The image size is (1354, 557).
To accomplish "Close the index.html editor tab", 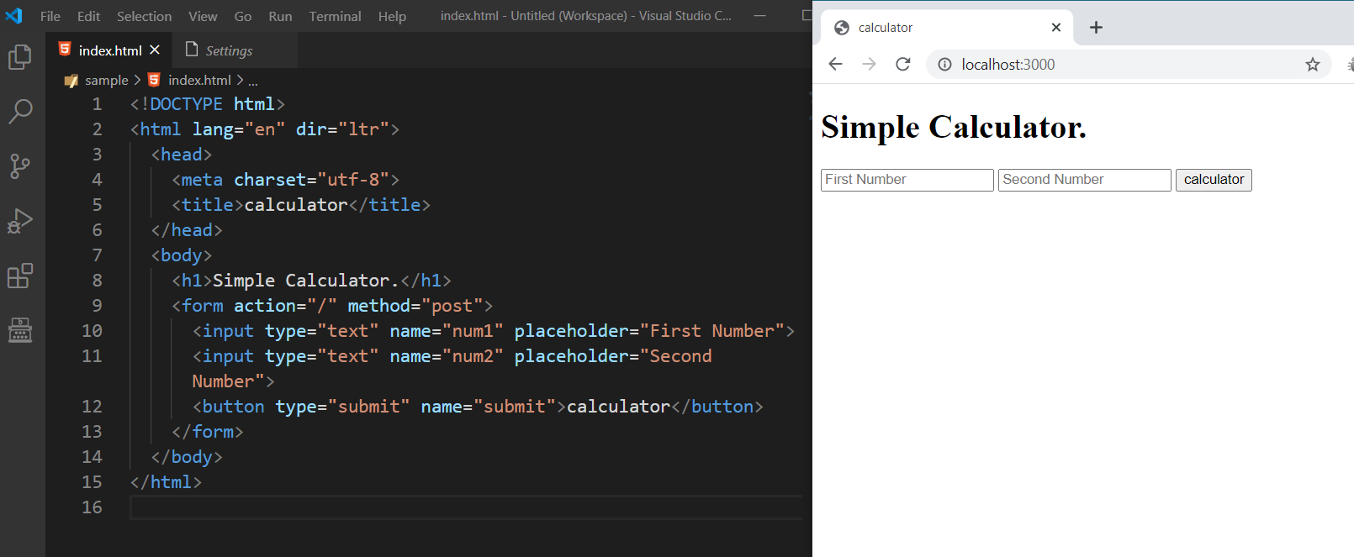I will tap(155, 50).
